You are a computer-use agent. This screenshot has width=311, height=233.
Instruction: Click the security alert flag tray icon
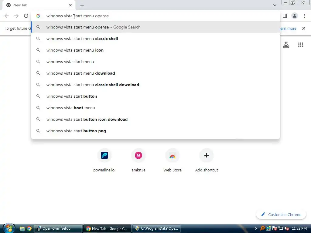click(275, 228)
